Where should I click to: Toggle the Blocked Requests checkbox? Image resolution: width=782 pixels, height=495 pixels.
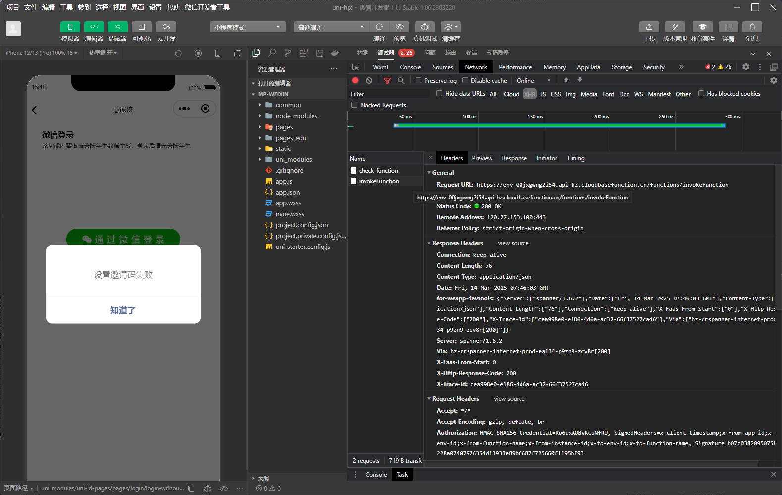pos(354,105)
